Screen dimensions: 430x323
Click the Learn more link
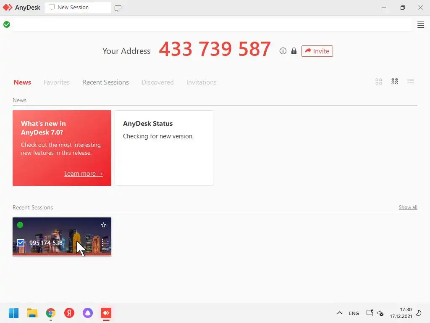84,174
